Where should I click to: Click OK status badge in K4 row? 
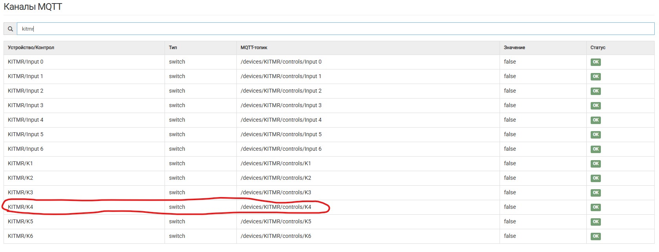tap(595, 207)
